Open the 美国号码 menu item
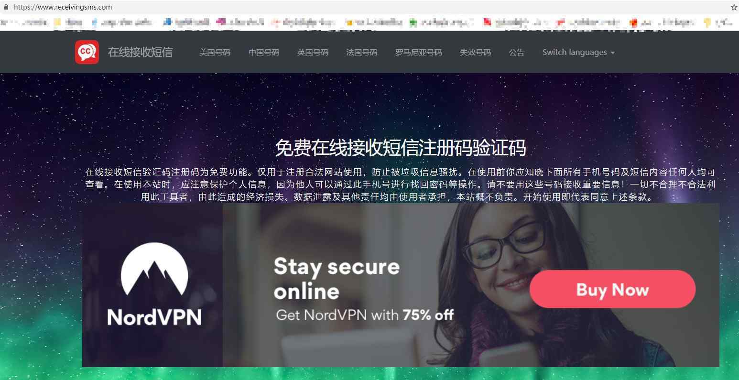 pyautogui.click(x=215, y=53)
